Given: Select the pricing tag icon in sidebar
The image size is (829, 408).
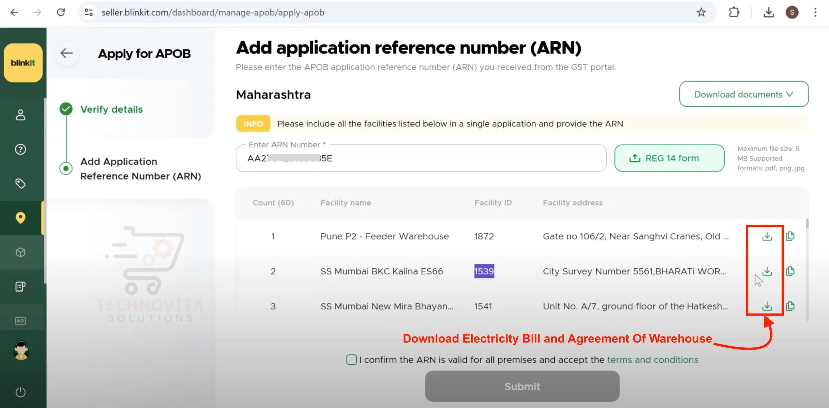Looking at the screenshot, I should pyautogui.click(x=21, y=183).
